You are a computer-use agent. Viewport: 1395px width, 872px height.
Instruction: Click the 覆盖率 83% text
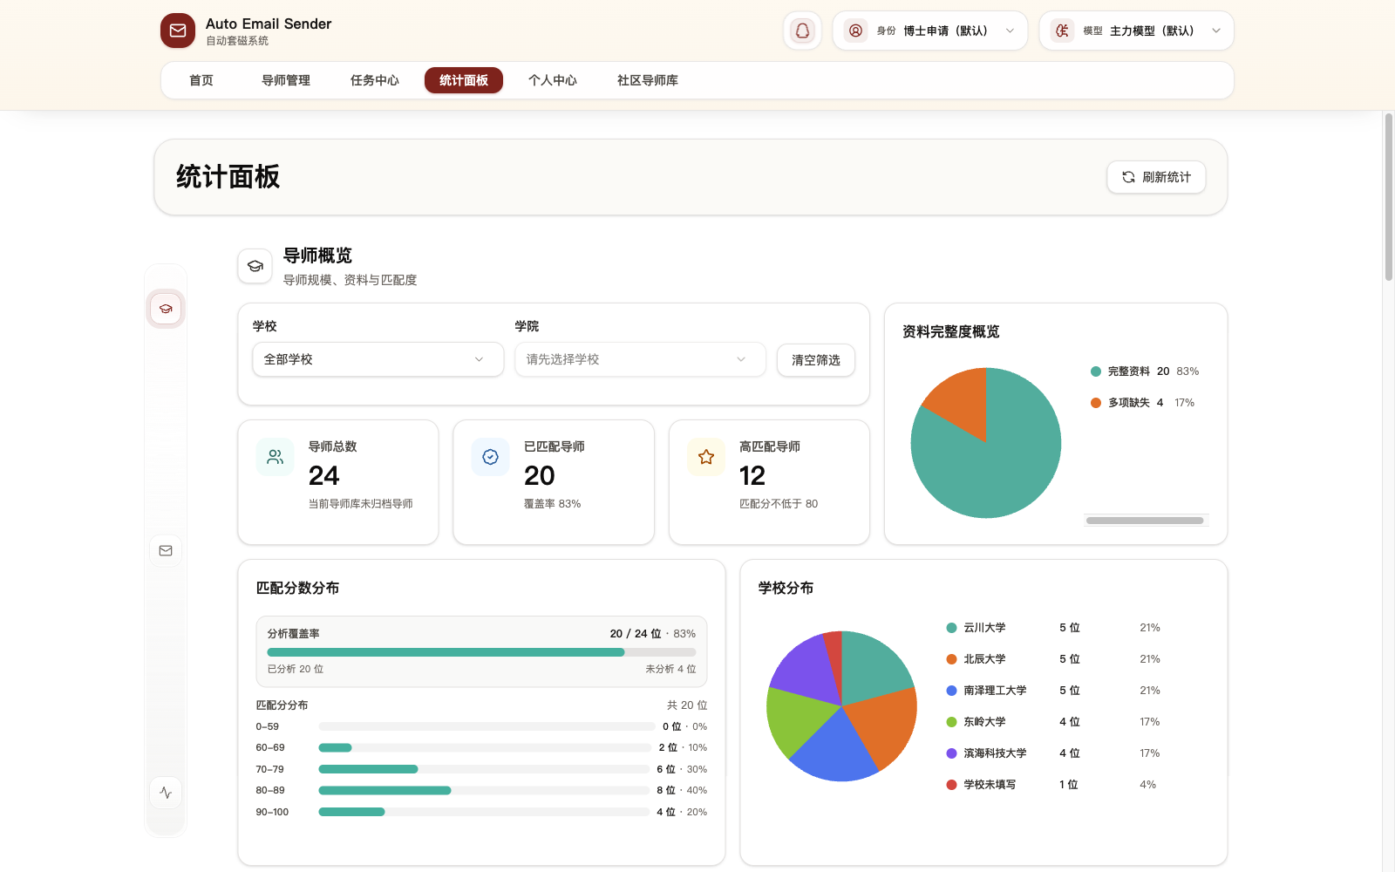point(552,504)
